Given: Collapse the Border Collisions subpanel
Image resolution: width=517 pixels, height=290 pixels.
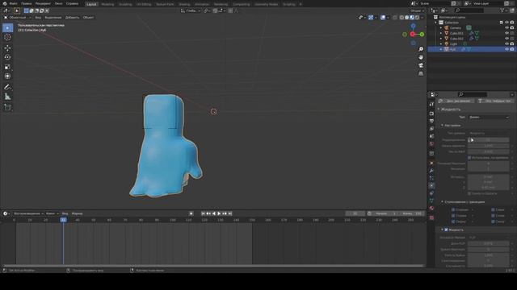Looking at the screenshot, I should (464, 202).
